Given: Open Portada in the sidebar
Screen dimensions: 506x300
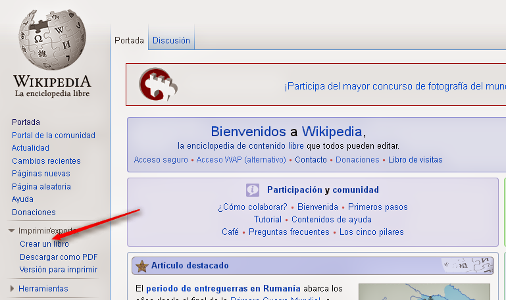Looking at the screenshot, I should pyautogui.click(x=26, y=122).
